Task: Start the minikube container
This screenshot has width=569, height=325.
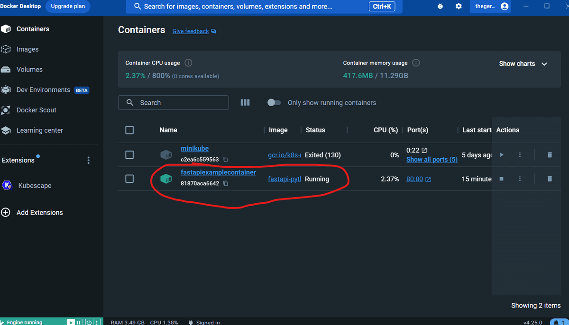Action: point(502,155)
